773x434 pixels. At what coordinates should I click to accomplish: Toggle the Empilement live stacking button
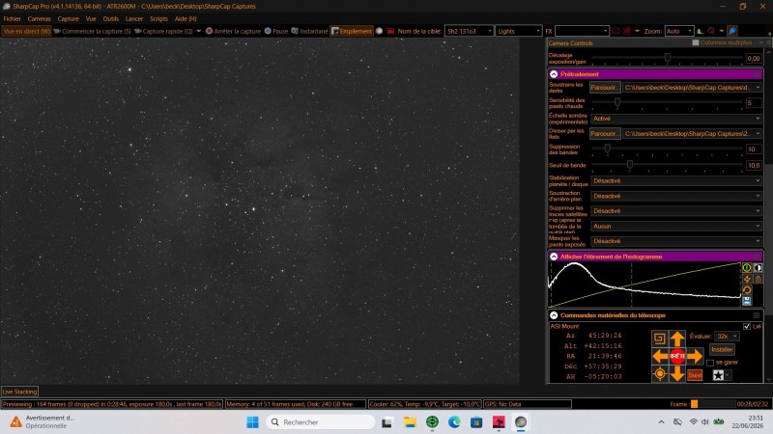(352, 31)
